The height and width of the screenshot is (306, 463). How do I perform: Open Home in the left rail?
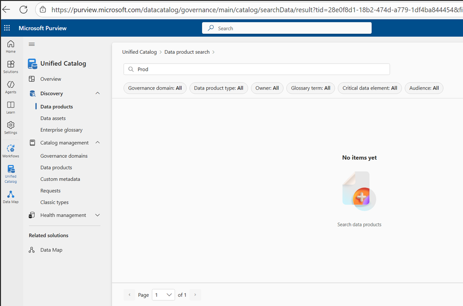point(11,47)
